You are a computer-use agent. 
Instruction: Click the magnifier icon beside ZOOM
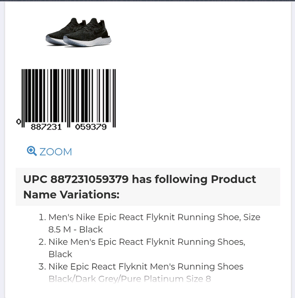pyautogui.click(x=31, y=151)
